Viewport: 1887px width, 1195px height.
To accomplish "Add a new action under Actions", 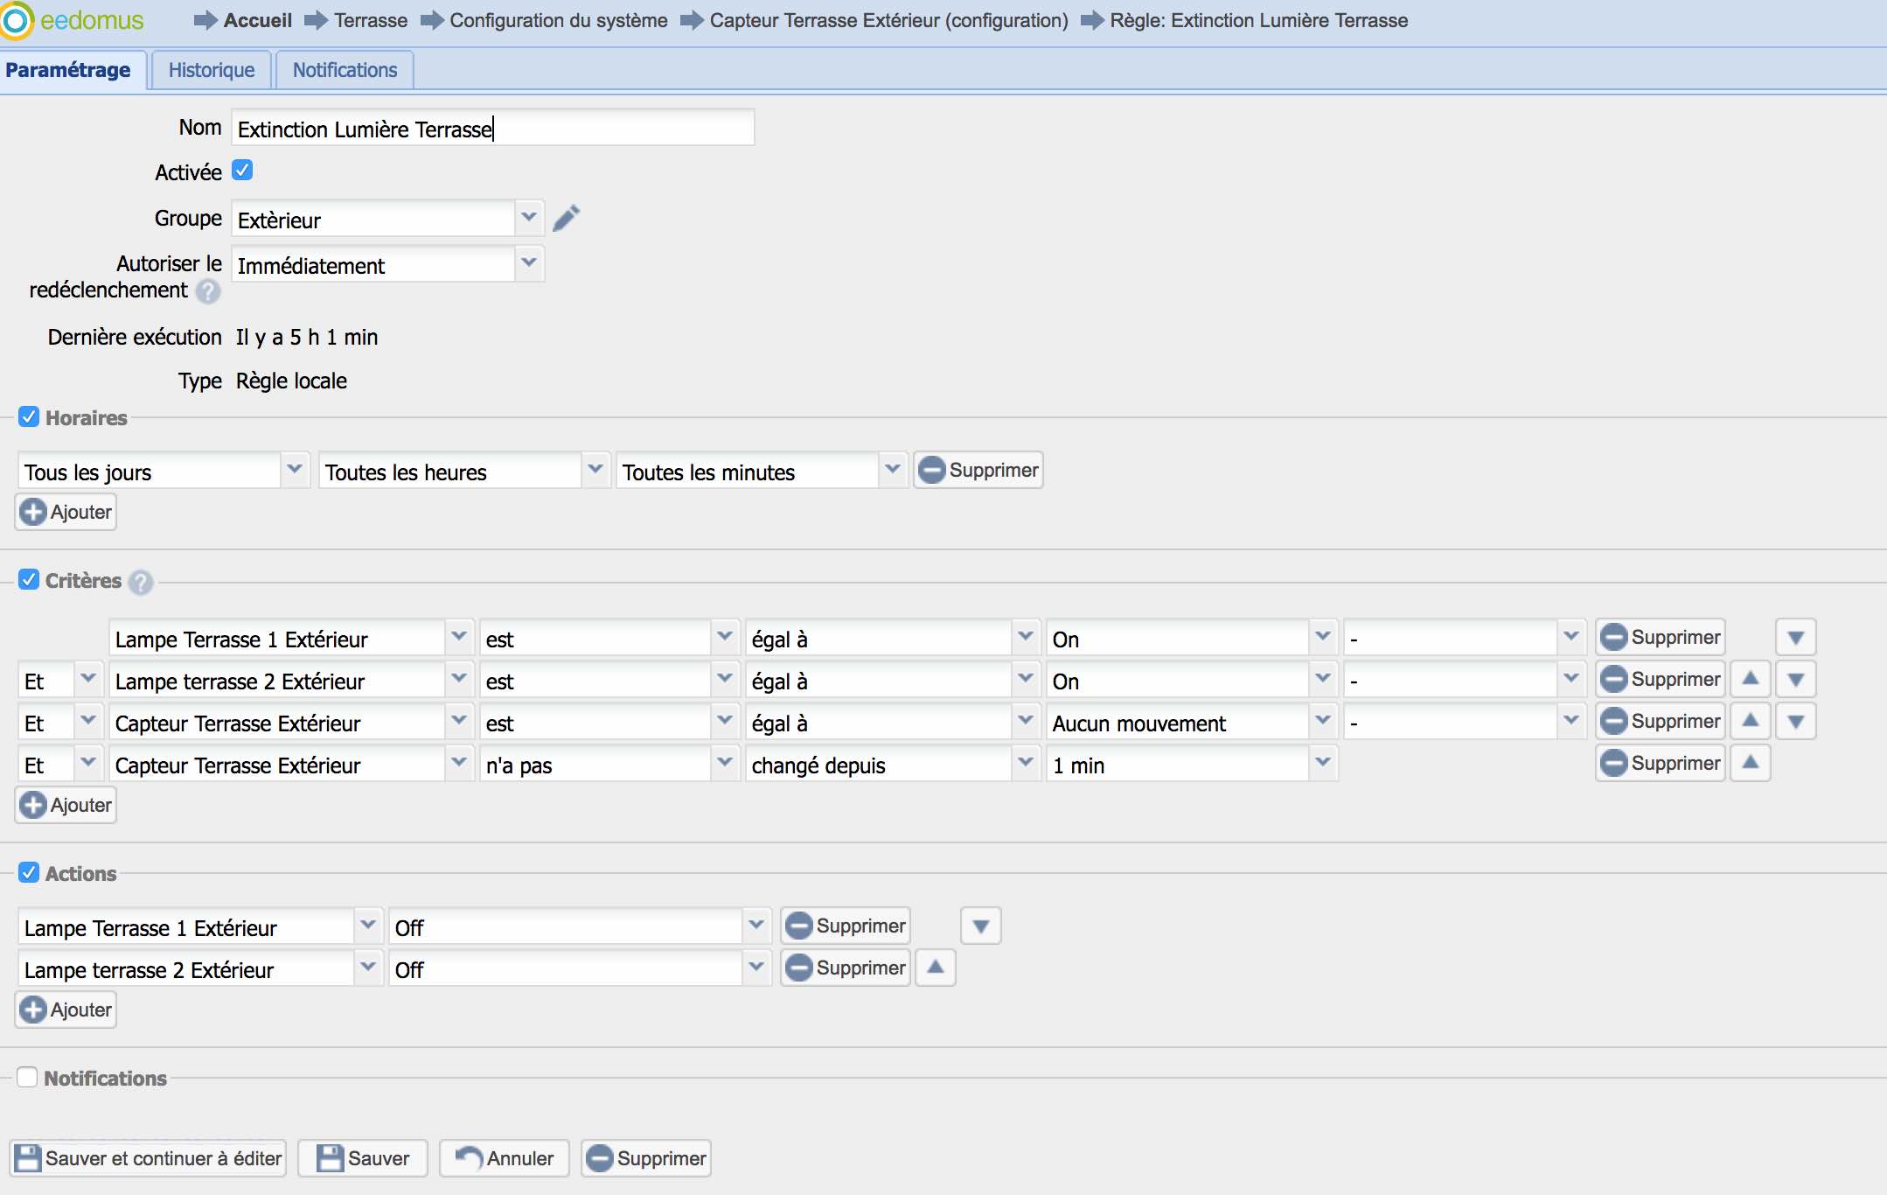I will click(x=66, y=1010).
